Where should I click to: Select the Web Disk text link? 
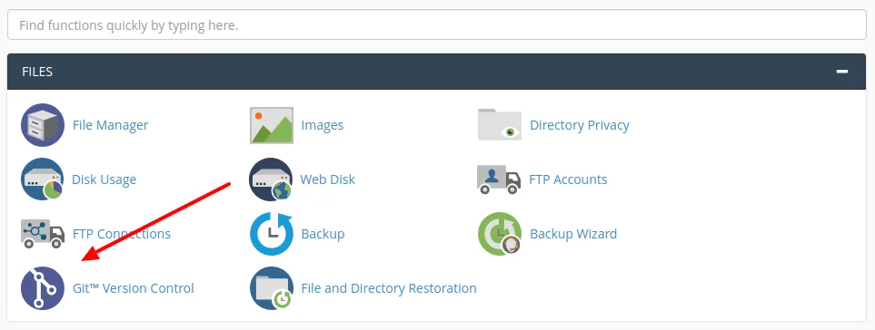coord(328,180)
